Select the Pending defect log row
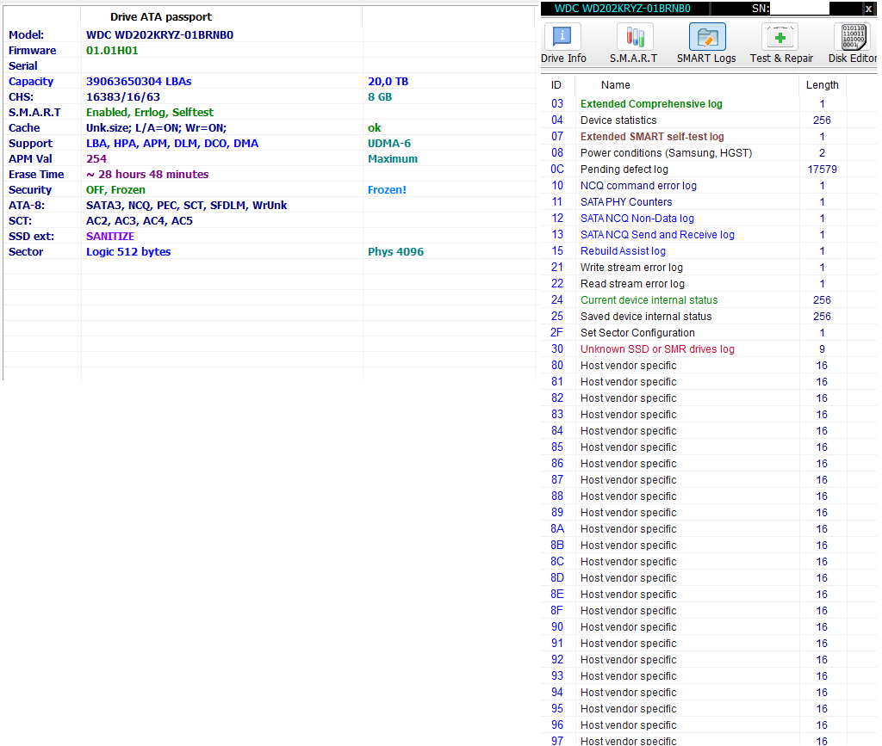 click(x=709, y=170)
